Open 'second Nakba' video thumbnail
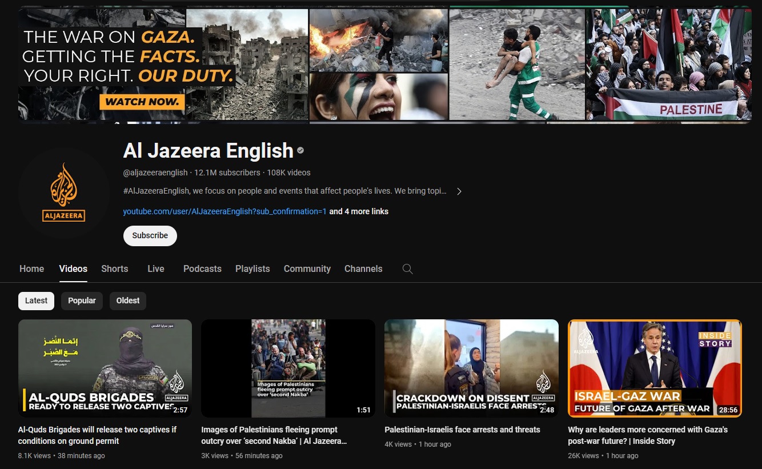Viewport: 762px width, 469px height. 288,368
